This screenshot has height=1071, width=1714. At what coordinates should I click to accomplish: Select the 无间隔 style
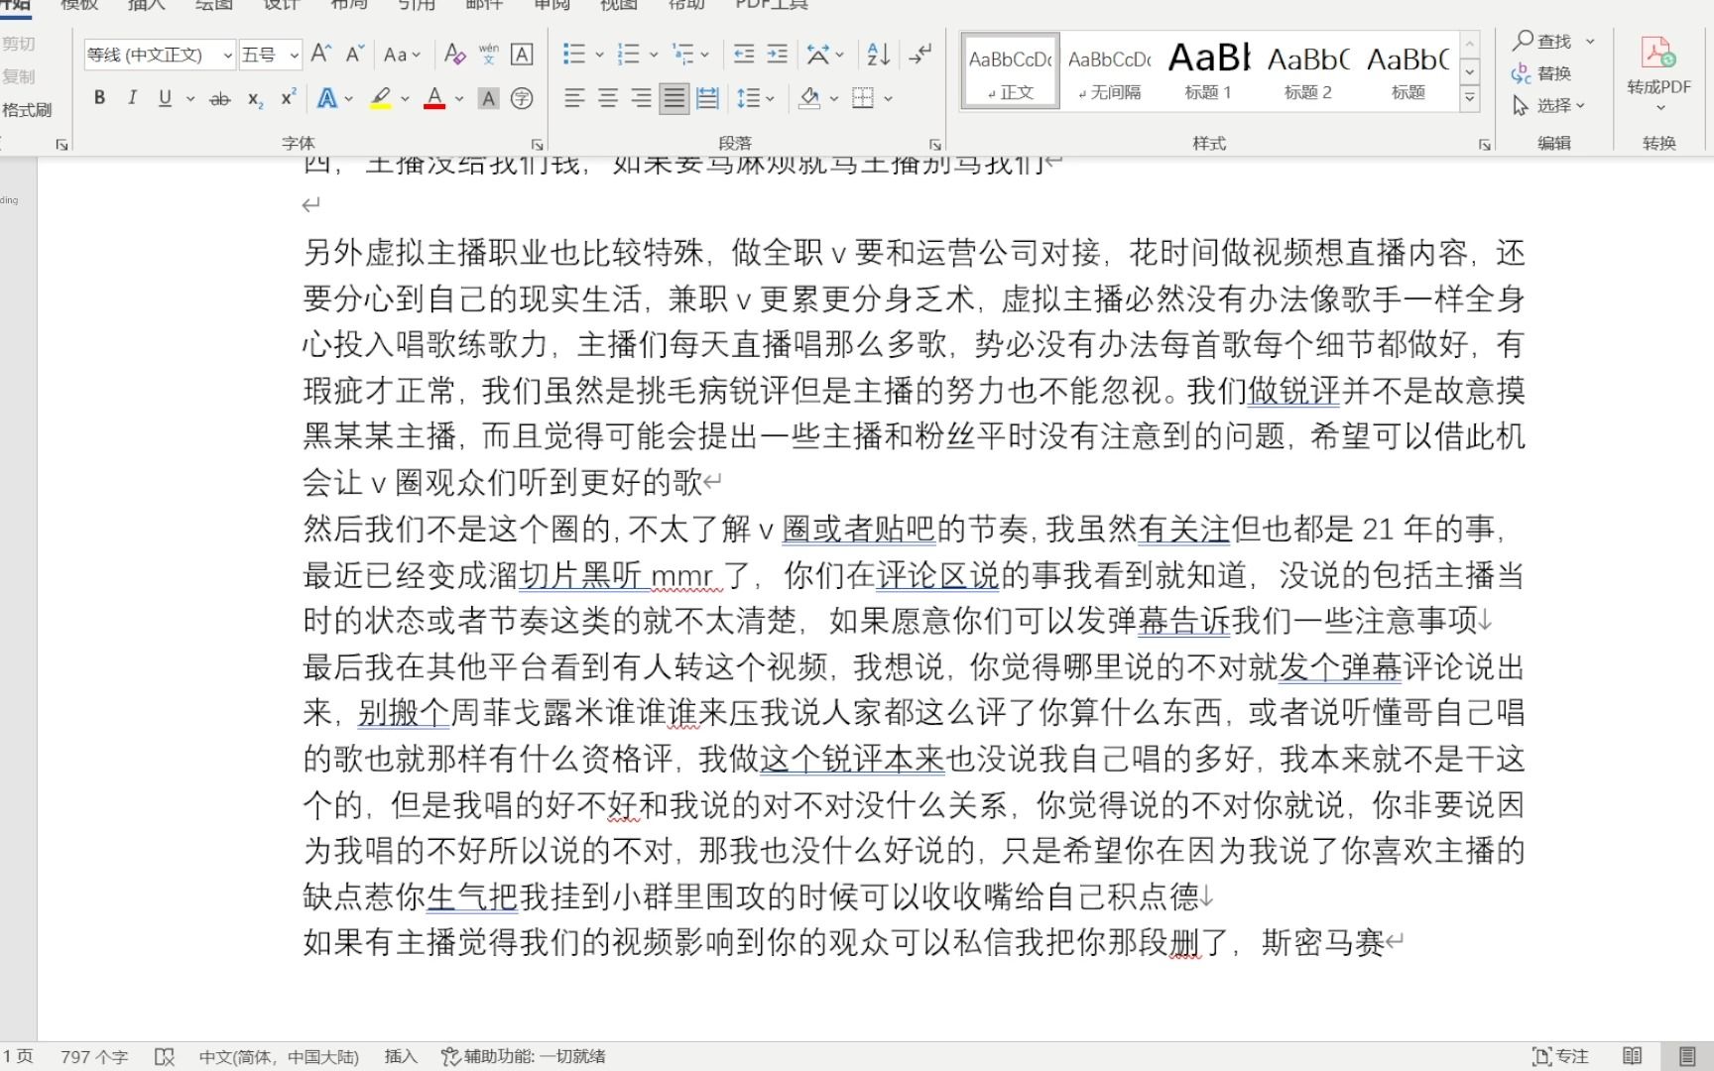[1110, 70]
